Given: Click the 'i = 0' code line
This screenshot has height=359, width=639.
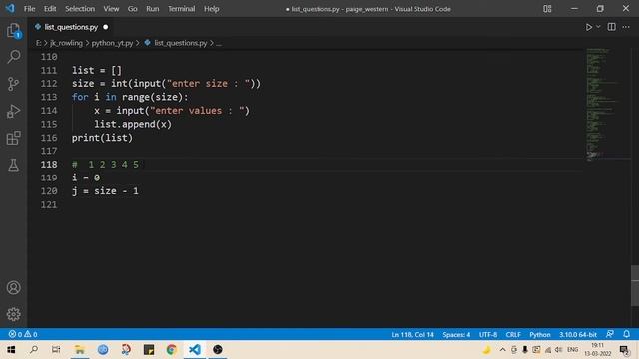Looking at the screenshot, I should (x=86, y=178).
